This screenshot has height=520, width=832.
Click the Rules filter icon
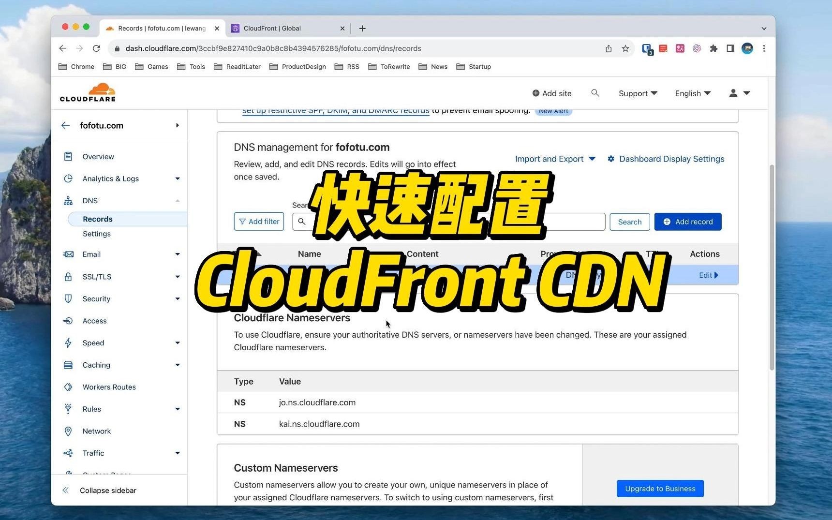point(68,409)
